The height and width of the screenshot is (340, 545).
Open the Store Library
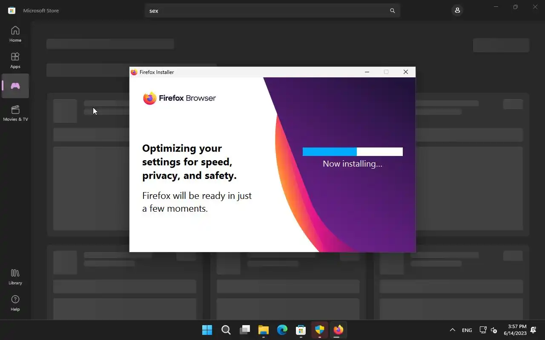tap(15, 277)
